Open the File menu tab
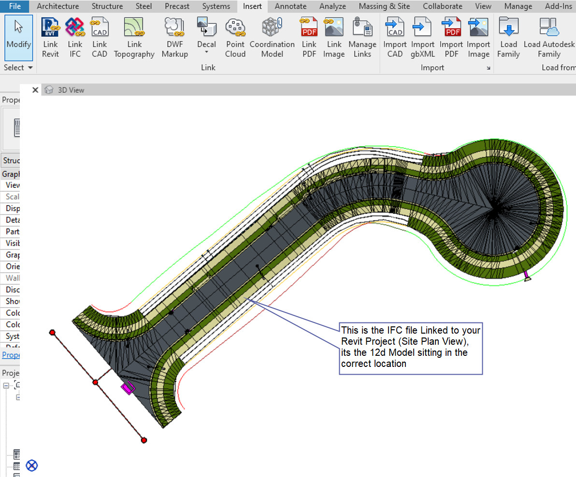Screen dimensions: 576x477 15,6
